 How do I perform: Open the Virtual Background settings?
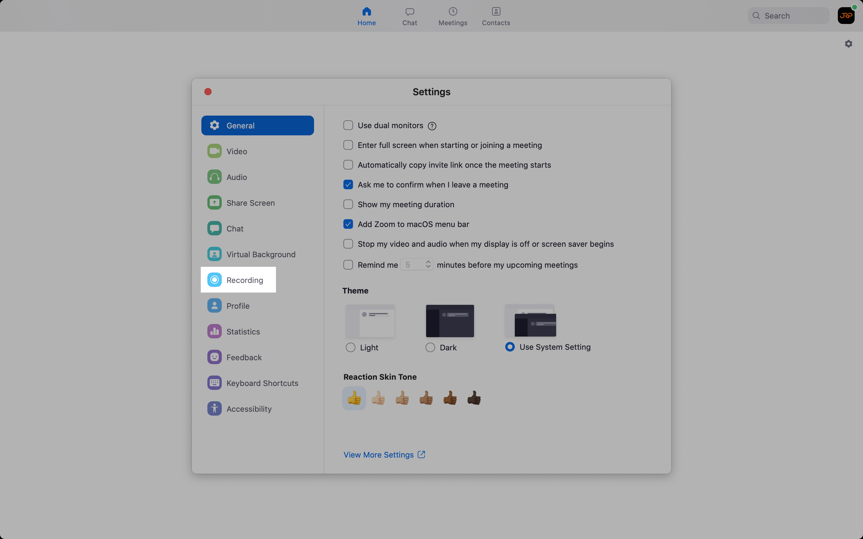tap(261, 254)
